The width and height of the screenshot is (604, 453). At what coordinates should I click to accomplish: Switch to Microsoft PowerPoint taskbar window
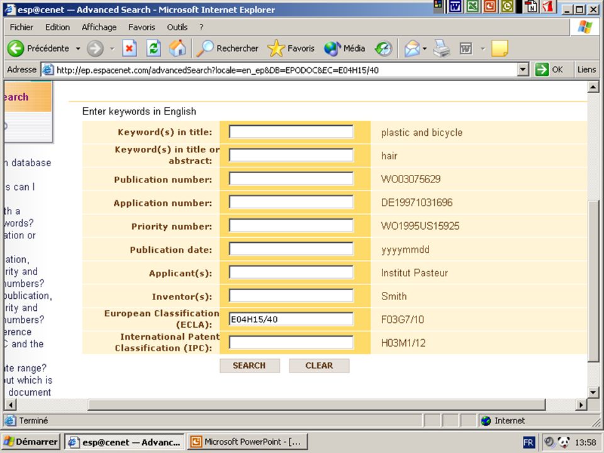[x=247, y=442]
